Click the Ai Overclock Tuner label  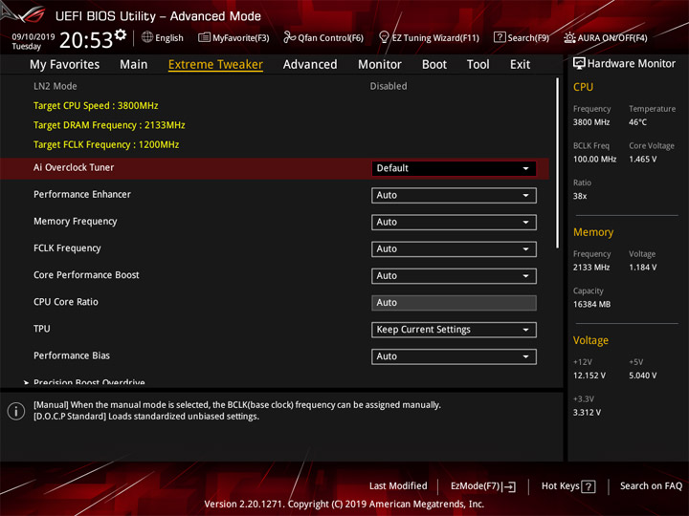tap(74, 167)
